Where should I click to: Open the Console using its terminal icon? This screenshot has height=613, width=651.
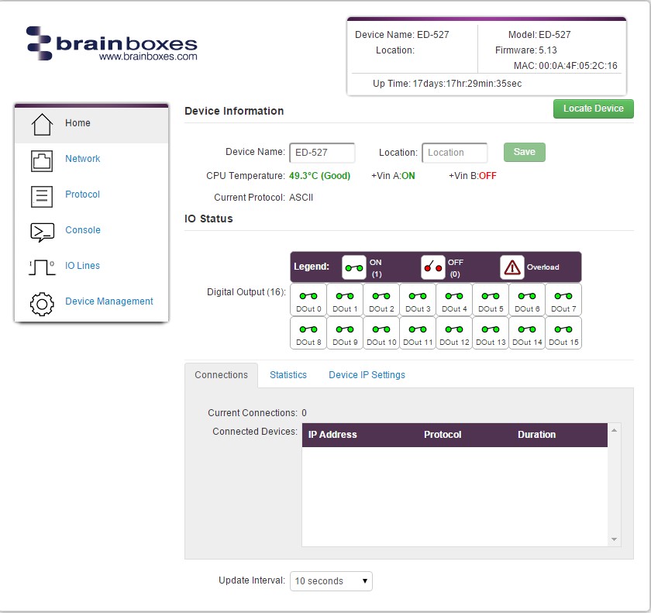[x=42, y=229]
